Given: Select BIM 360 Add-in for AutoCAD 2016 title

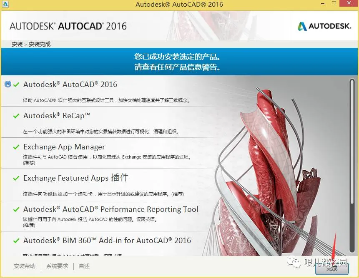Looking at the screenshot, I should point(107,240).
